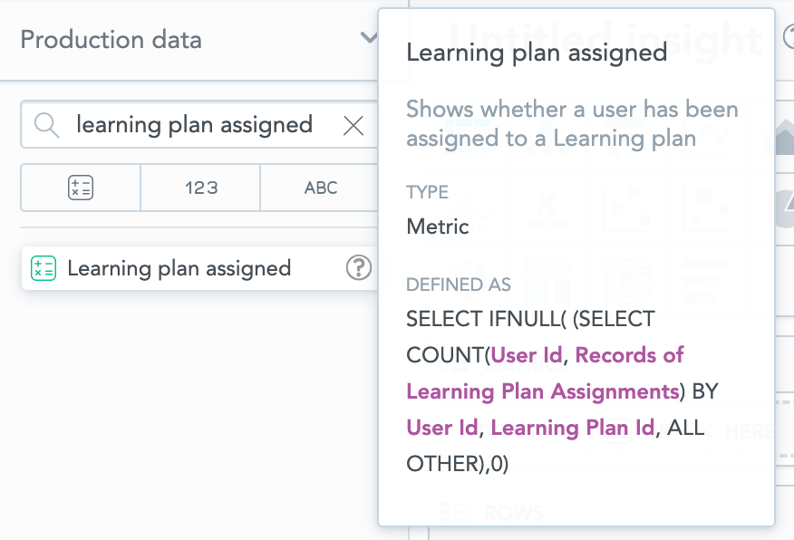The width and height of the screenshot is (794, 540).
Task: Open the Records of Learning Plan Assignments link
Action: click(x=629, y=355)
